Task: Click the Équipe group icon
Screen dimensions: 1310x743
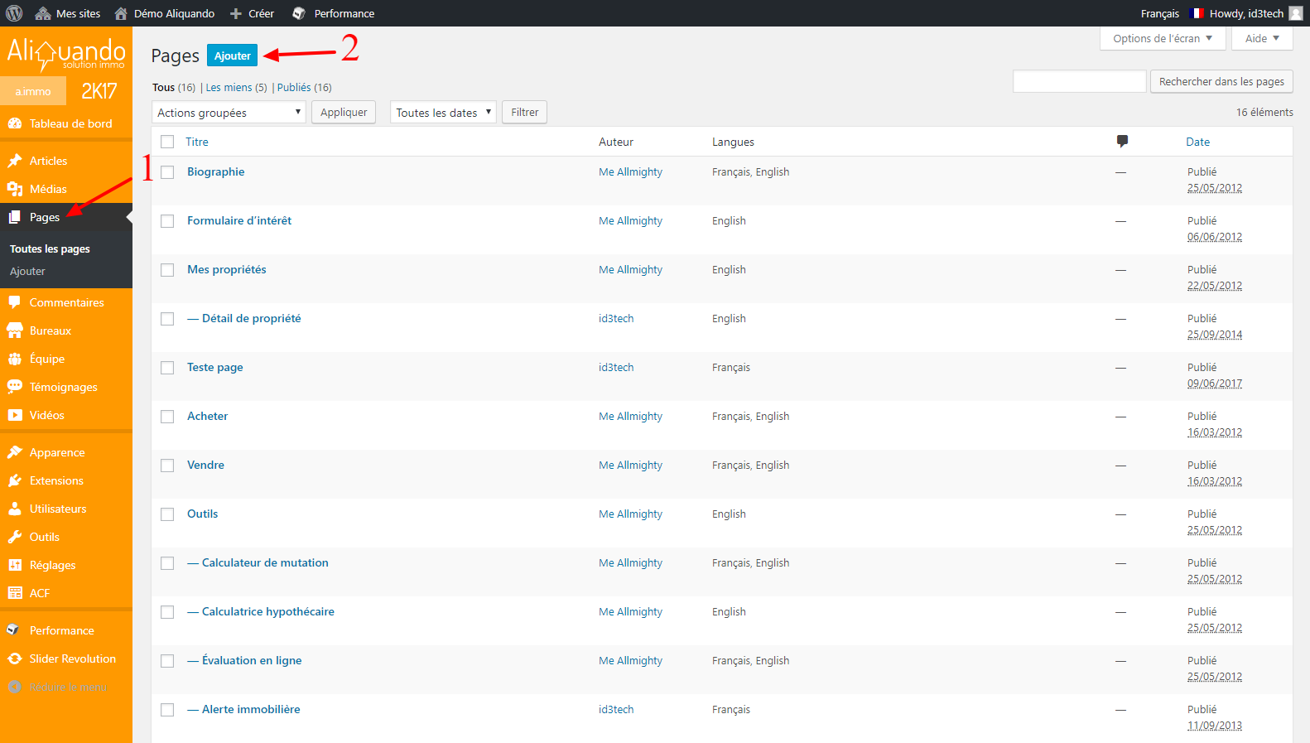Action: click(x=15, y=359)
